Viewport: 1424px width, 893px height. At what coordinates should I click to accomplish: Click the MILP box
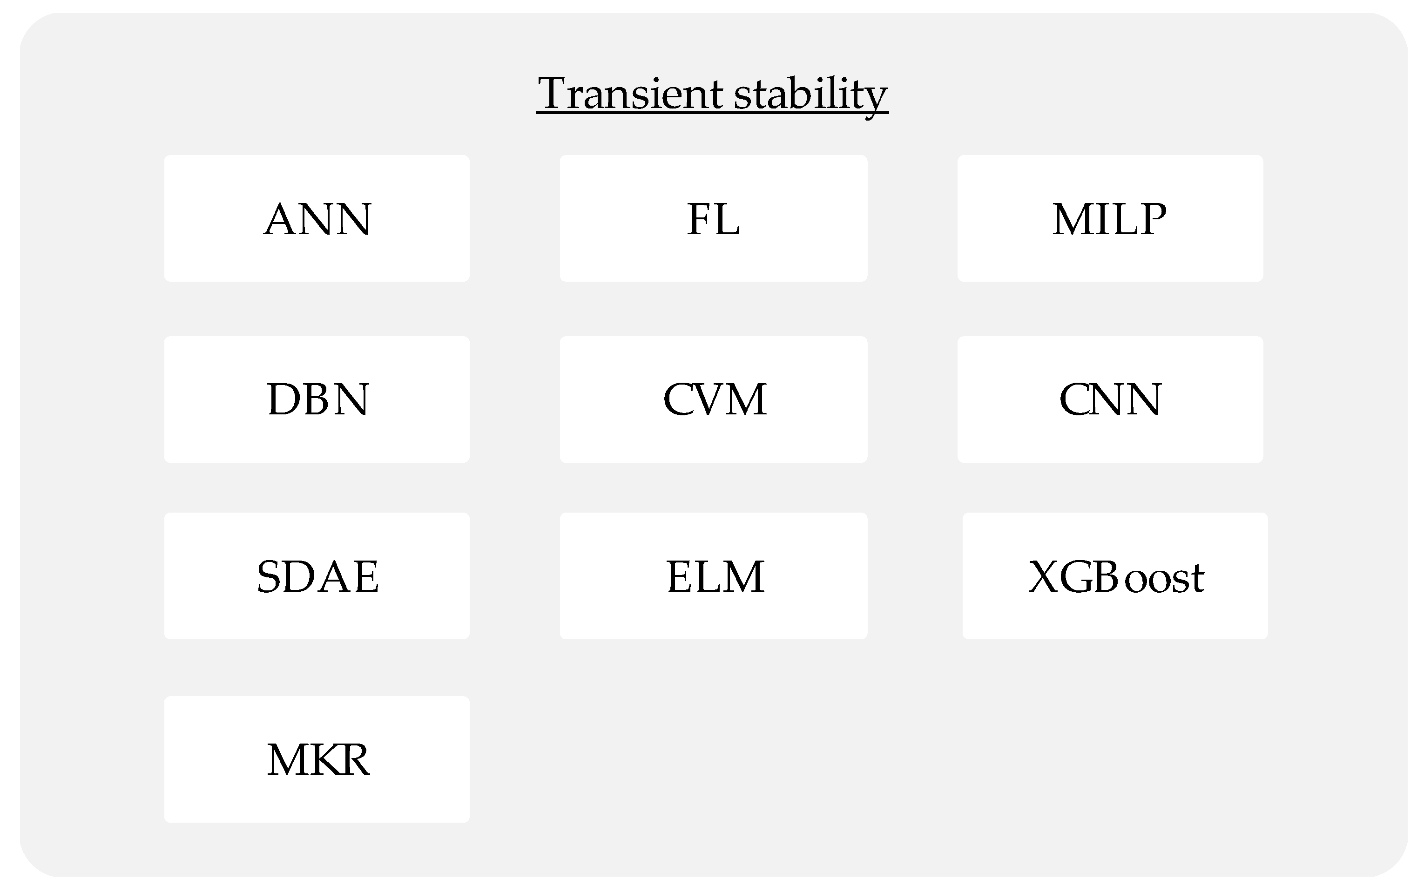point(1110,218)
